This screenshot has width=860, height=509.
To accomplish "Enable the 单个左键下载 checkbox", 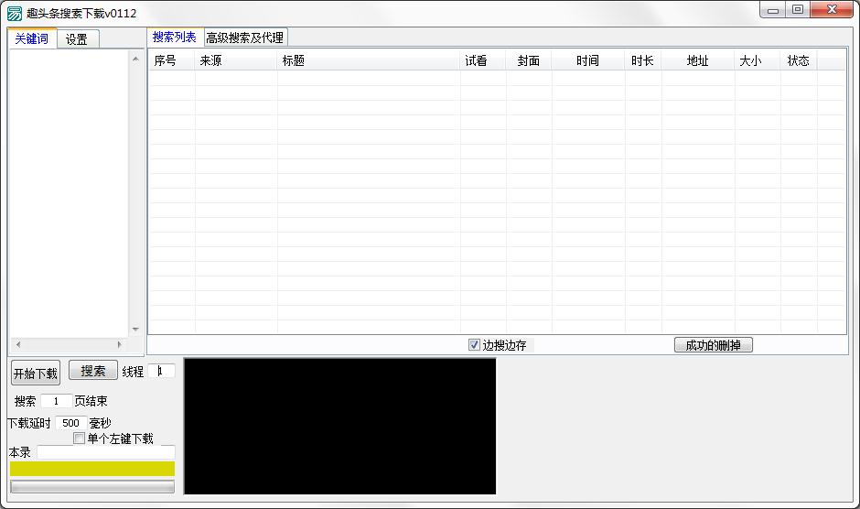I will [79, 439].
